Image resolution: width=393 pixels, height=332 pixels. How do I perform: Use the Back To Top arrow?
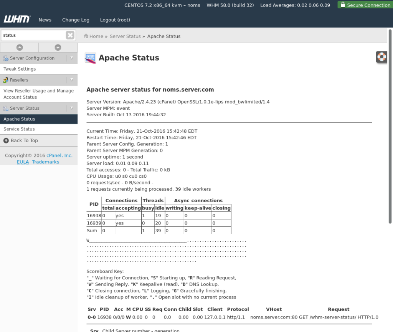tap(5, 140)
